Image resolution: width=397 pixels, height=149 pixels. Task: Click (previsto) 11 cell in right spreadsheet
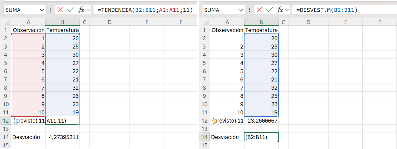point(227,121)
